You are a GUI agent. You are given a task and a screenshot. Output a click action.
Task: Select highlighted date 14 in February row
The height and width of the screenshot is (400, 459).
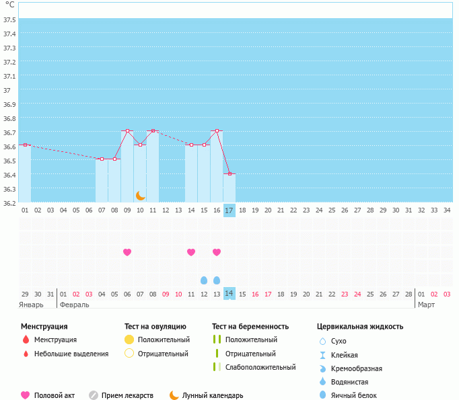(229, 294)
